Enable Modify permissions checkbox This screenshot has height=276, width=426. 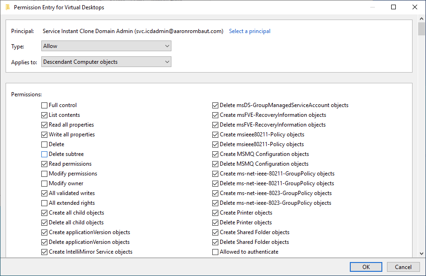45,174
